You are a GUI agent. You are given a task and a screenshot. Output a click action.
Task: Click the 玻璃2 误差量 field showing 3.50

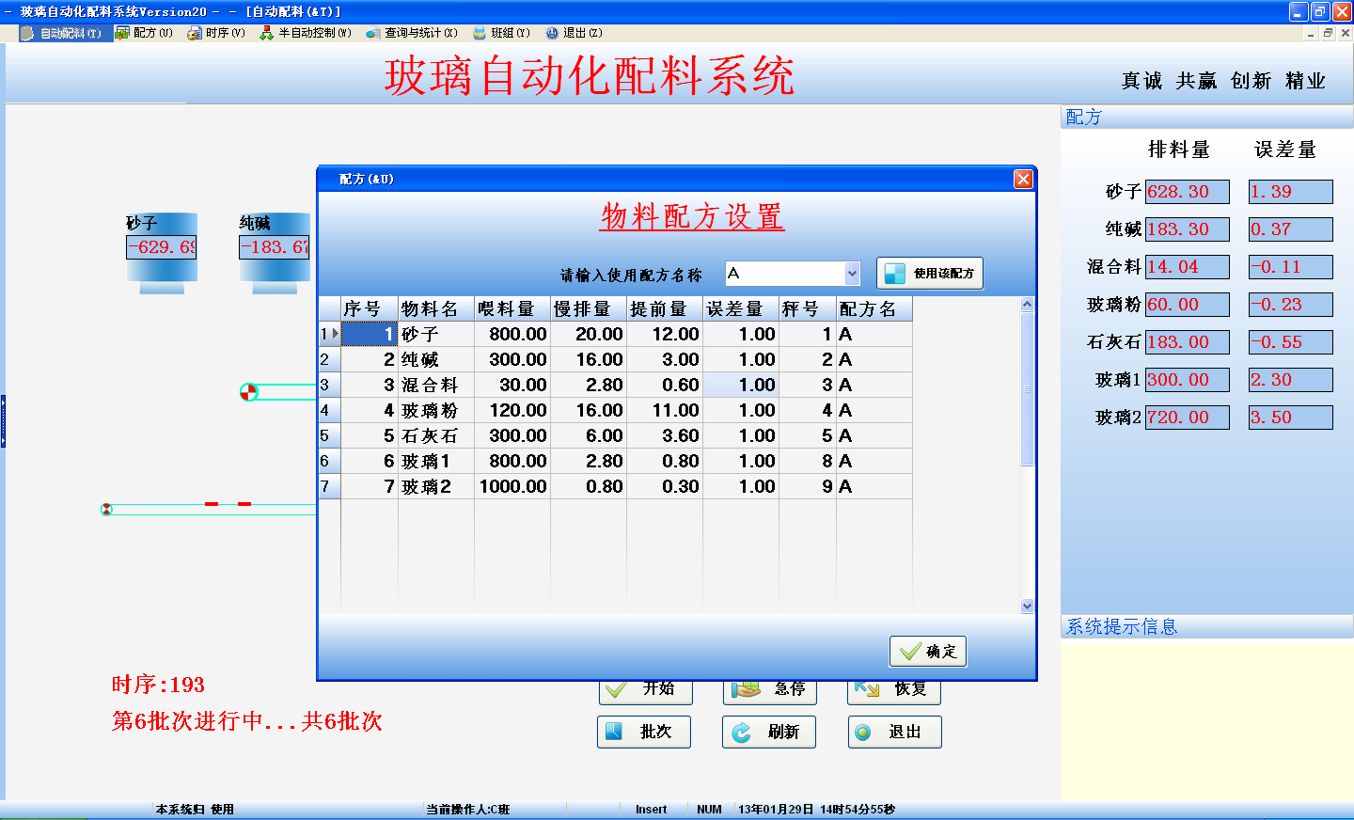[x=1290, y=418]
